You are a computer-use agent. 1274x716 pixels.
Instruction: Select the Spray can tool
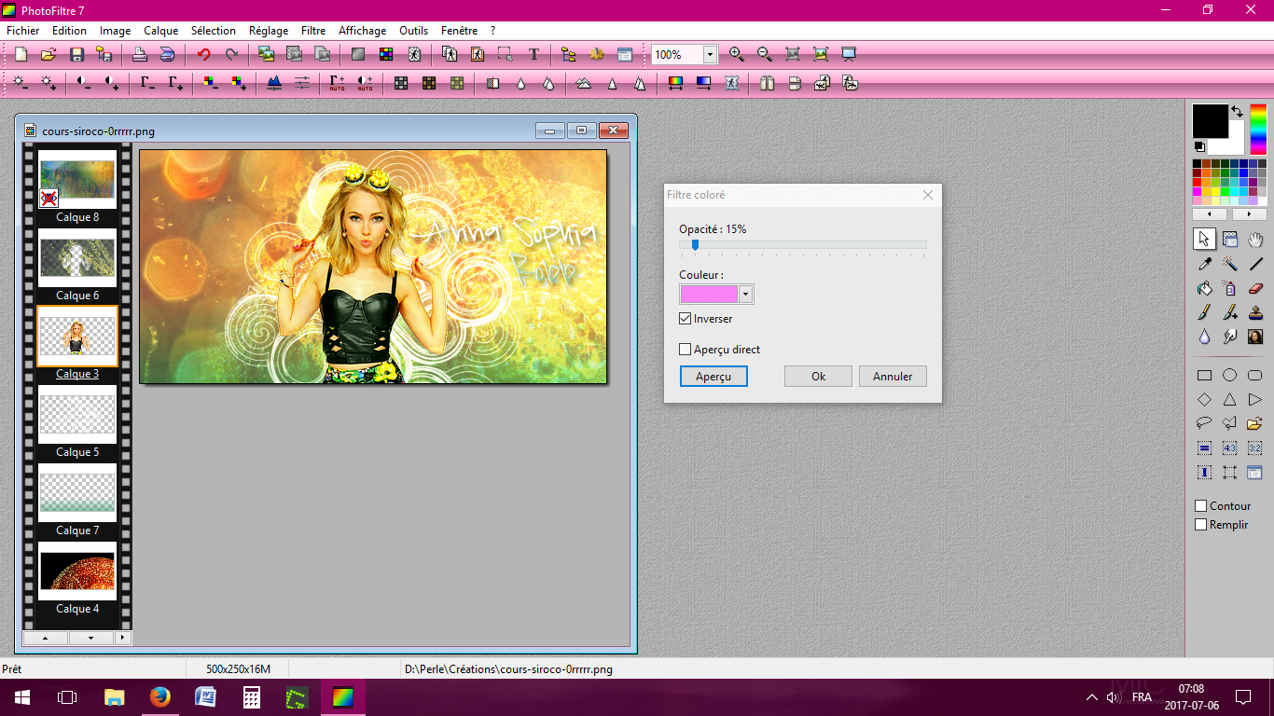coord(1230,288)
